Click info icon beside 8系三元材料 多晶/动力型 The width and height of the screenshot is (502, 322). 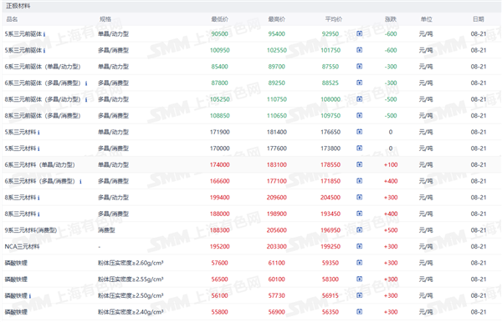[38, 198]
